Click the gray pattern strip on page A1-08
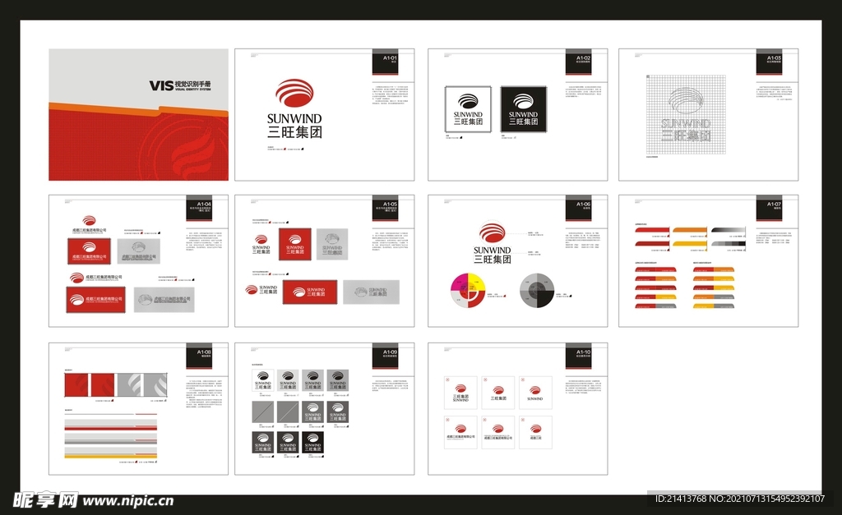Screen dimensions: 842x515 [x=141, y=385]
